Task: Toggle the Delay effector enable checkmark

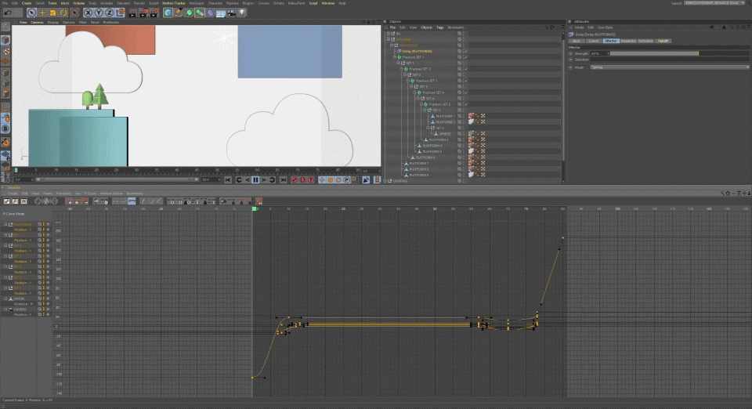Action: 465,51
